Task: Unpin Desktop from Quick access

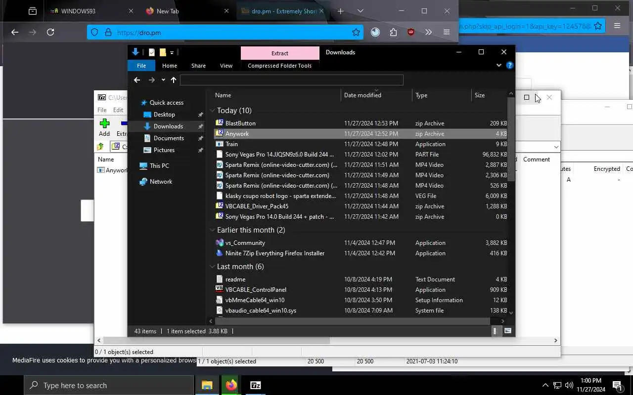Action: pyautogui.click(x=200, y=115)
